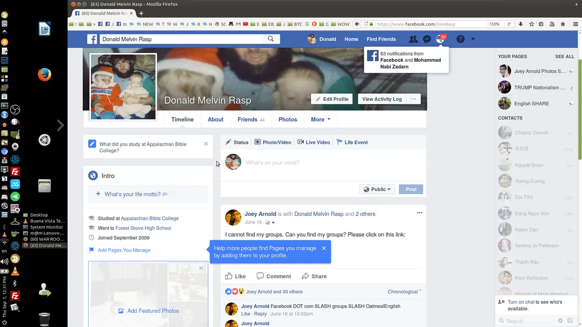Click the What's on your mind field

(x=324, y=163)
